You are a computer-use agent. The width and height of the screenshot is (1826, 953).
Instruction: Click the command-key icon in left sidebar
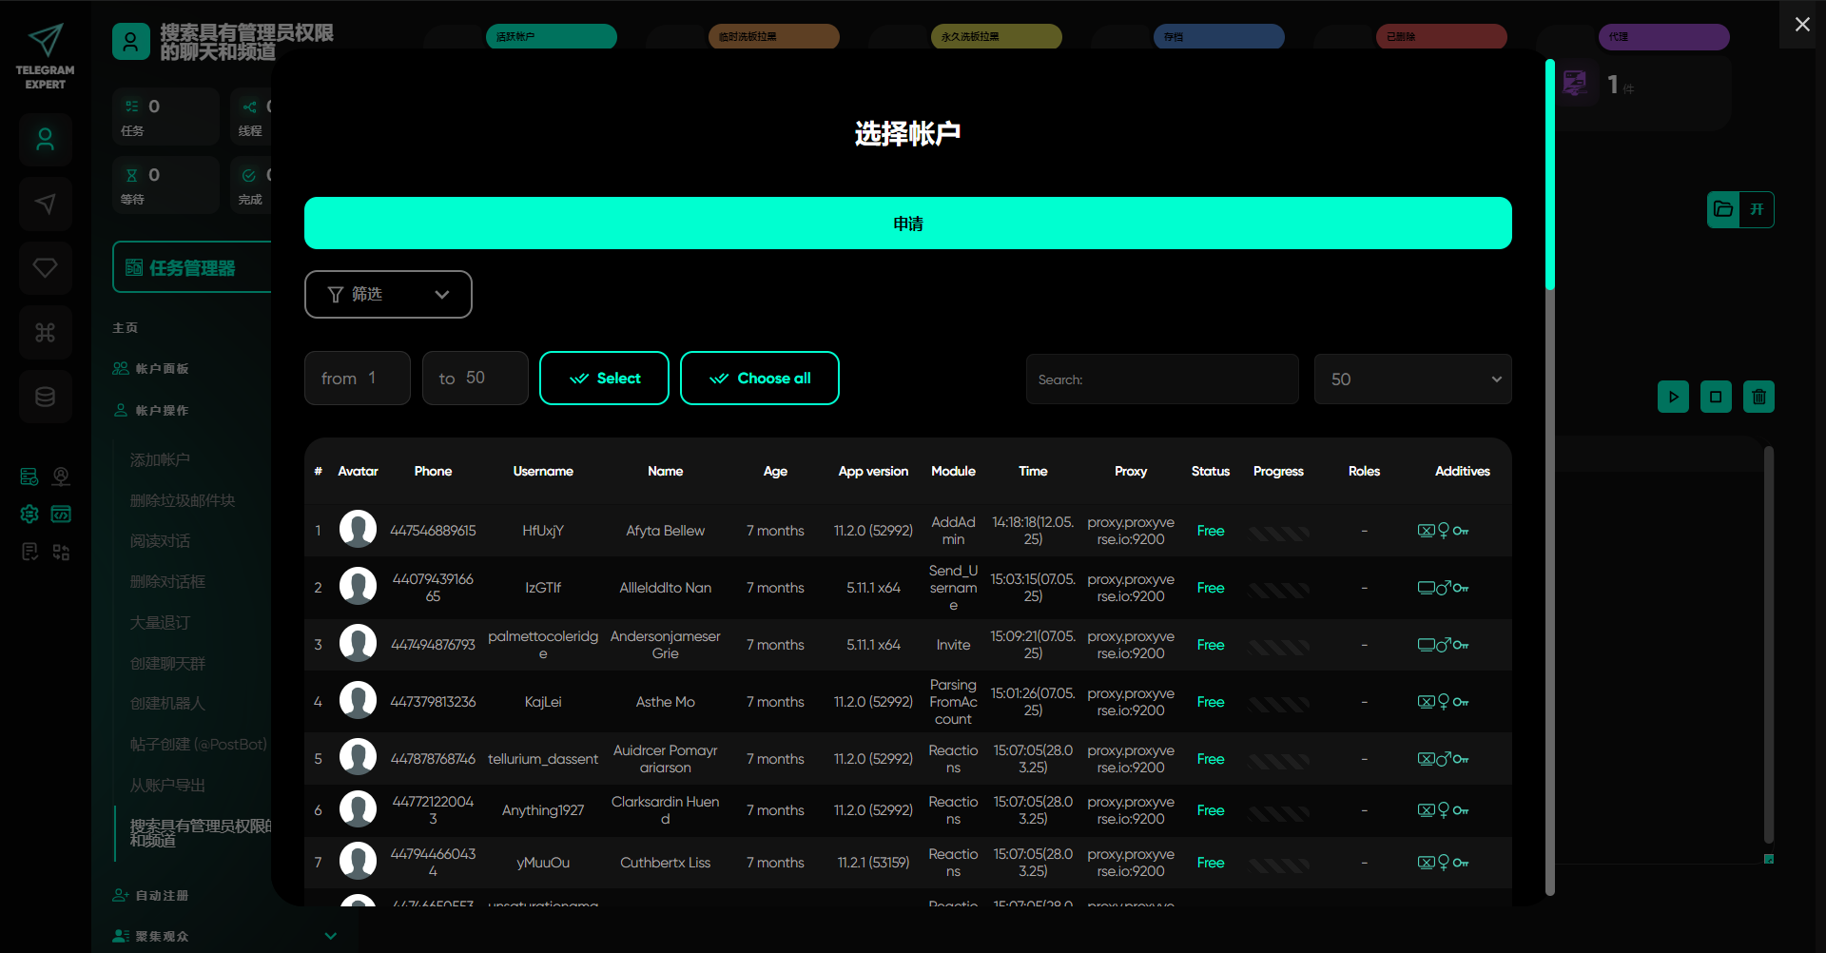(46, 333)
